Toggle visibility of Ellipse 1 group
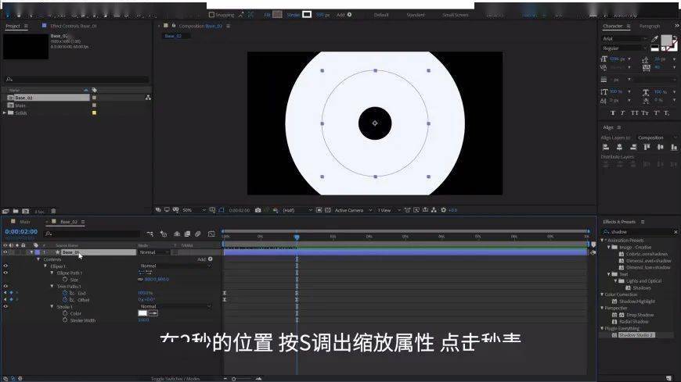Screen dimensions: 681x382 [x=5, y=266]
